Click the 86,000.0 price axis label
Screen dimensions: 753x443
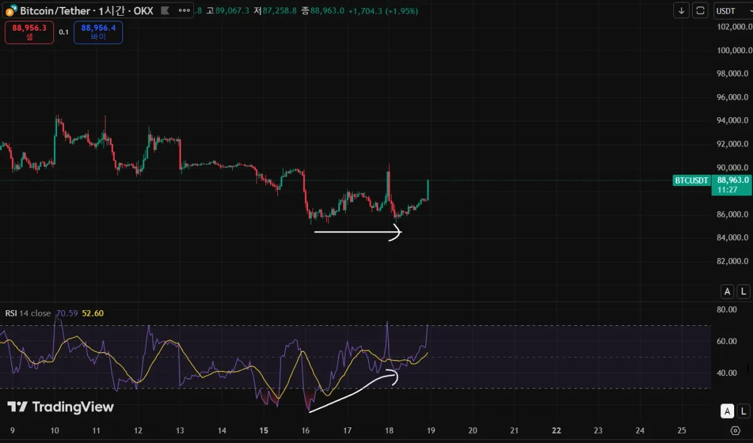(x=734, y=214)
